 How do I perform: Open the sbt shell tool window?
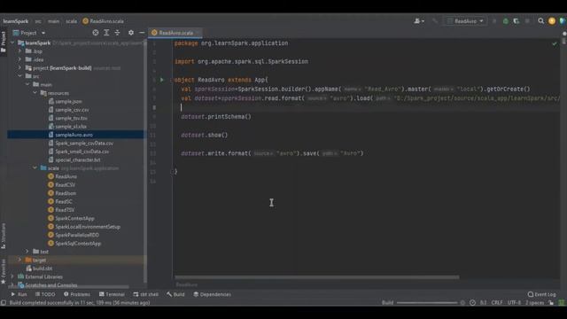pos(145,294)
